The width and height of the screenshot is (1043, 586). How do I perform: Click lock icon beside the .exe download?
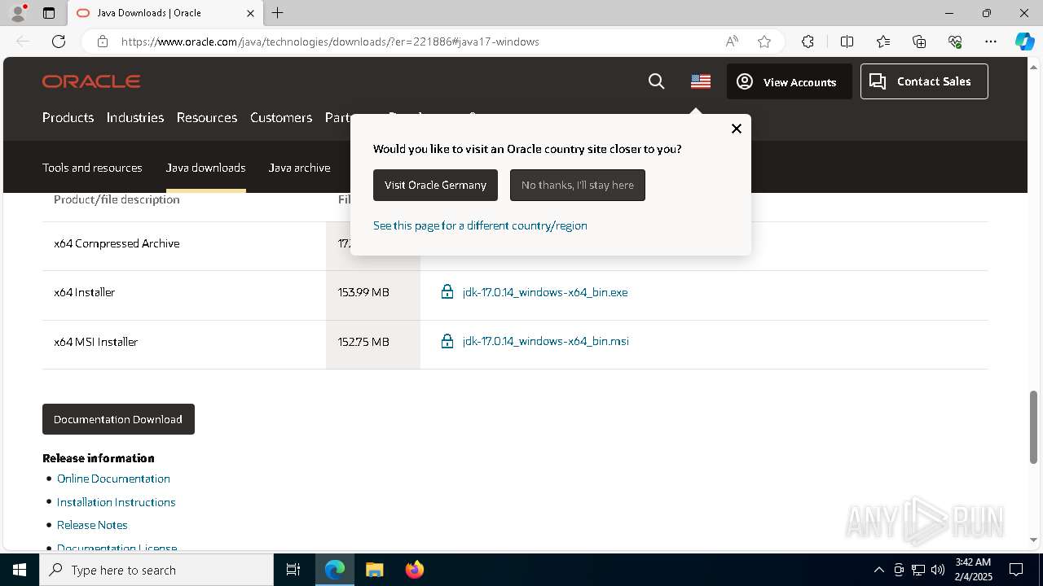click(447, 291)
